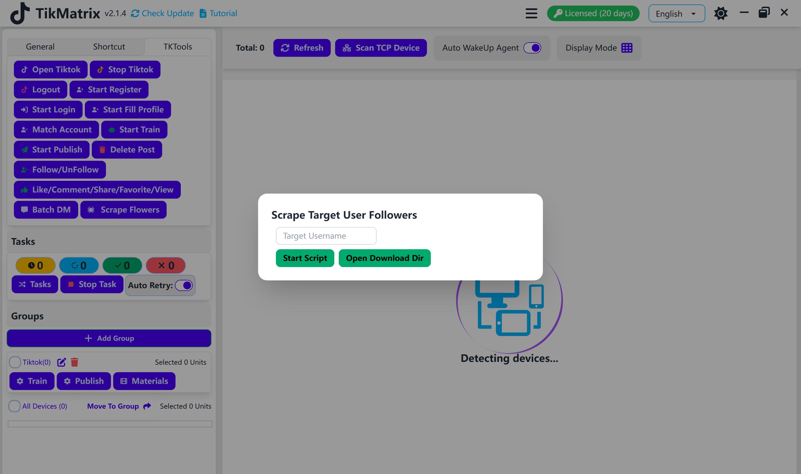Open the hamburger menu icon
The width and height of the screenshot is (801, 474).
pyautogui.click(x=531, y=13)
